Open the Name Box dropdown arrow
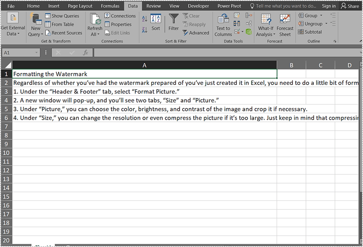Viewport: 363px width, 247px height. click(x=37, y=53)
